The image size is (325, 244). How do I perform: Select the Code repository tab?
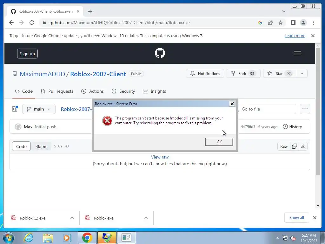click(23, 91)
